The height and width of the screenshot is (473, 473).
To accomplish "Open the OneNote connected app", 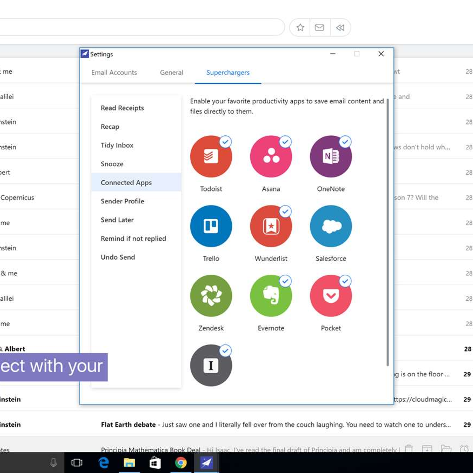I will pos(331,156).
